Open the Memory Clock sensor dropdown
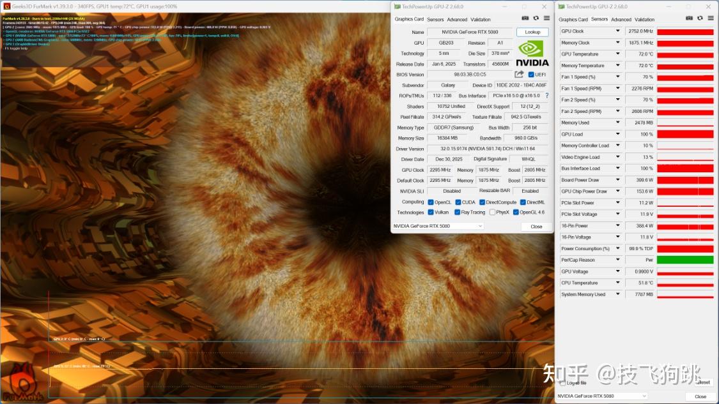719x404 pixels. tap(617, 43)
